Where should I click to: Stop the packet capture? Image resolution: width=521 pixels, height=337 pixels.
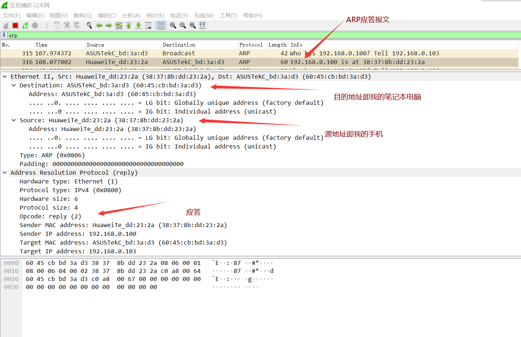(x=15, y=25)
